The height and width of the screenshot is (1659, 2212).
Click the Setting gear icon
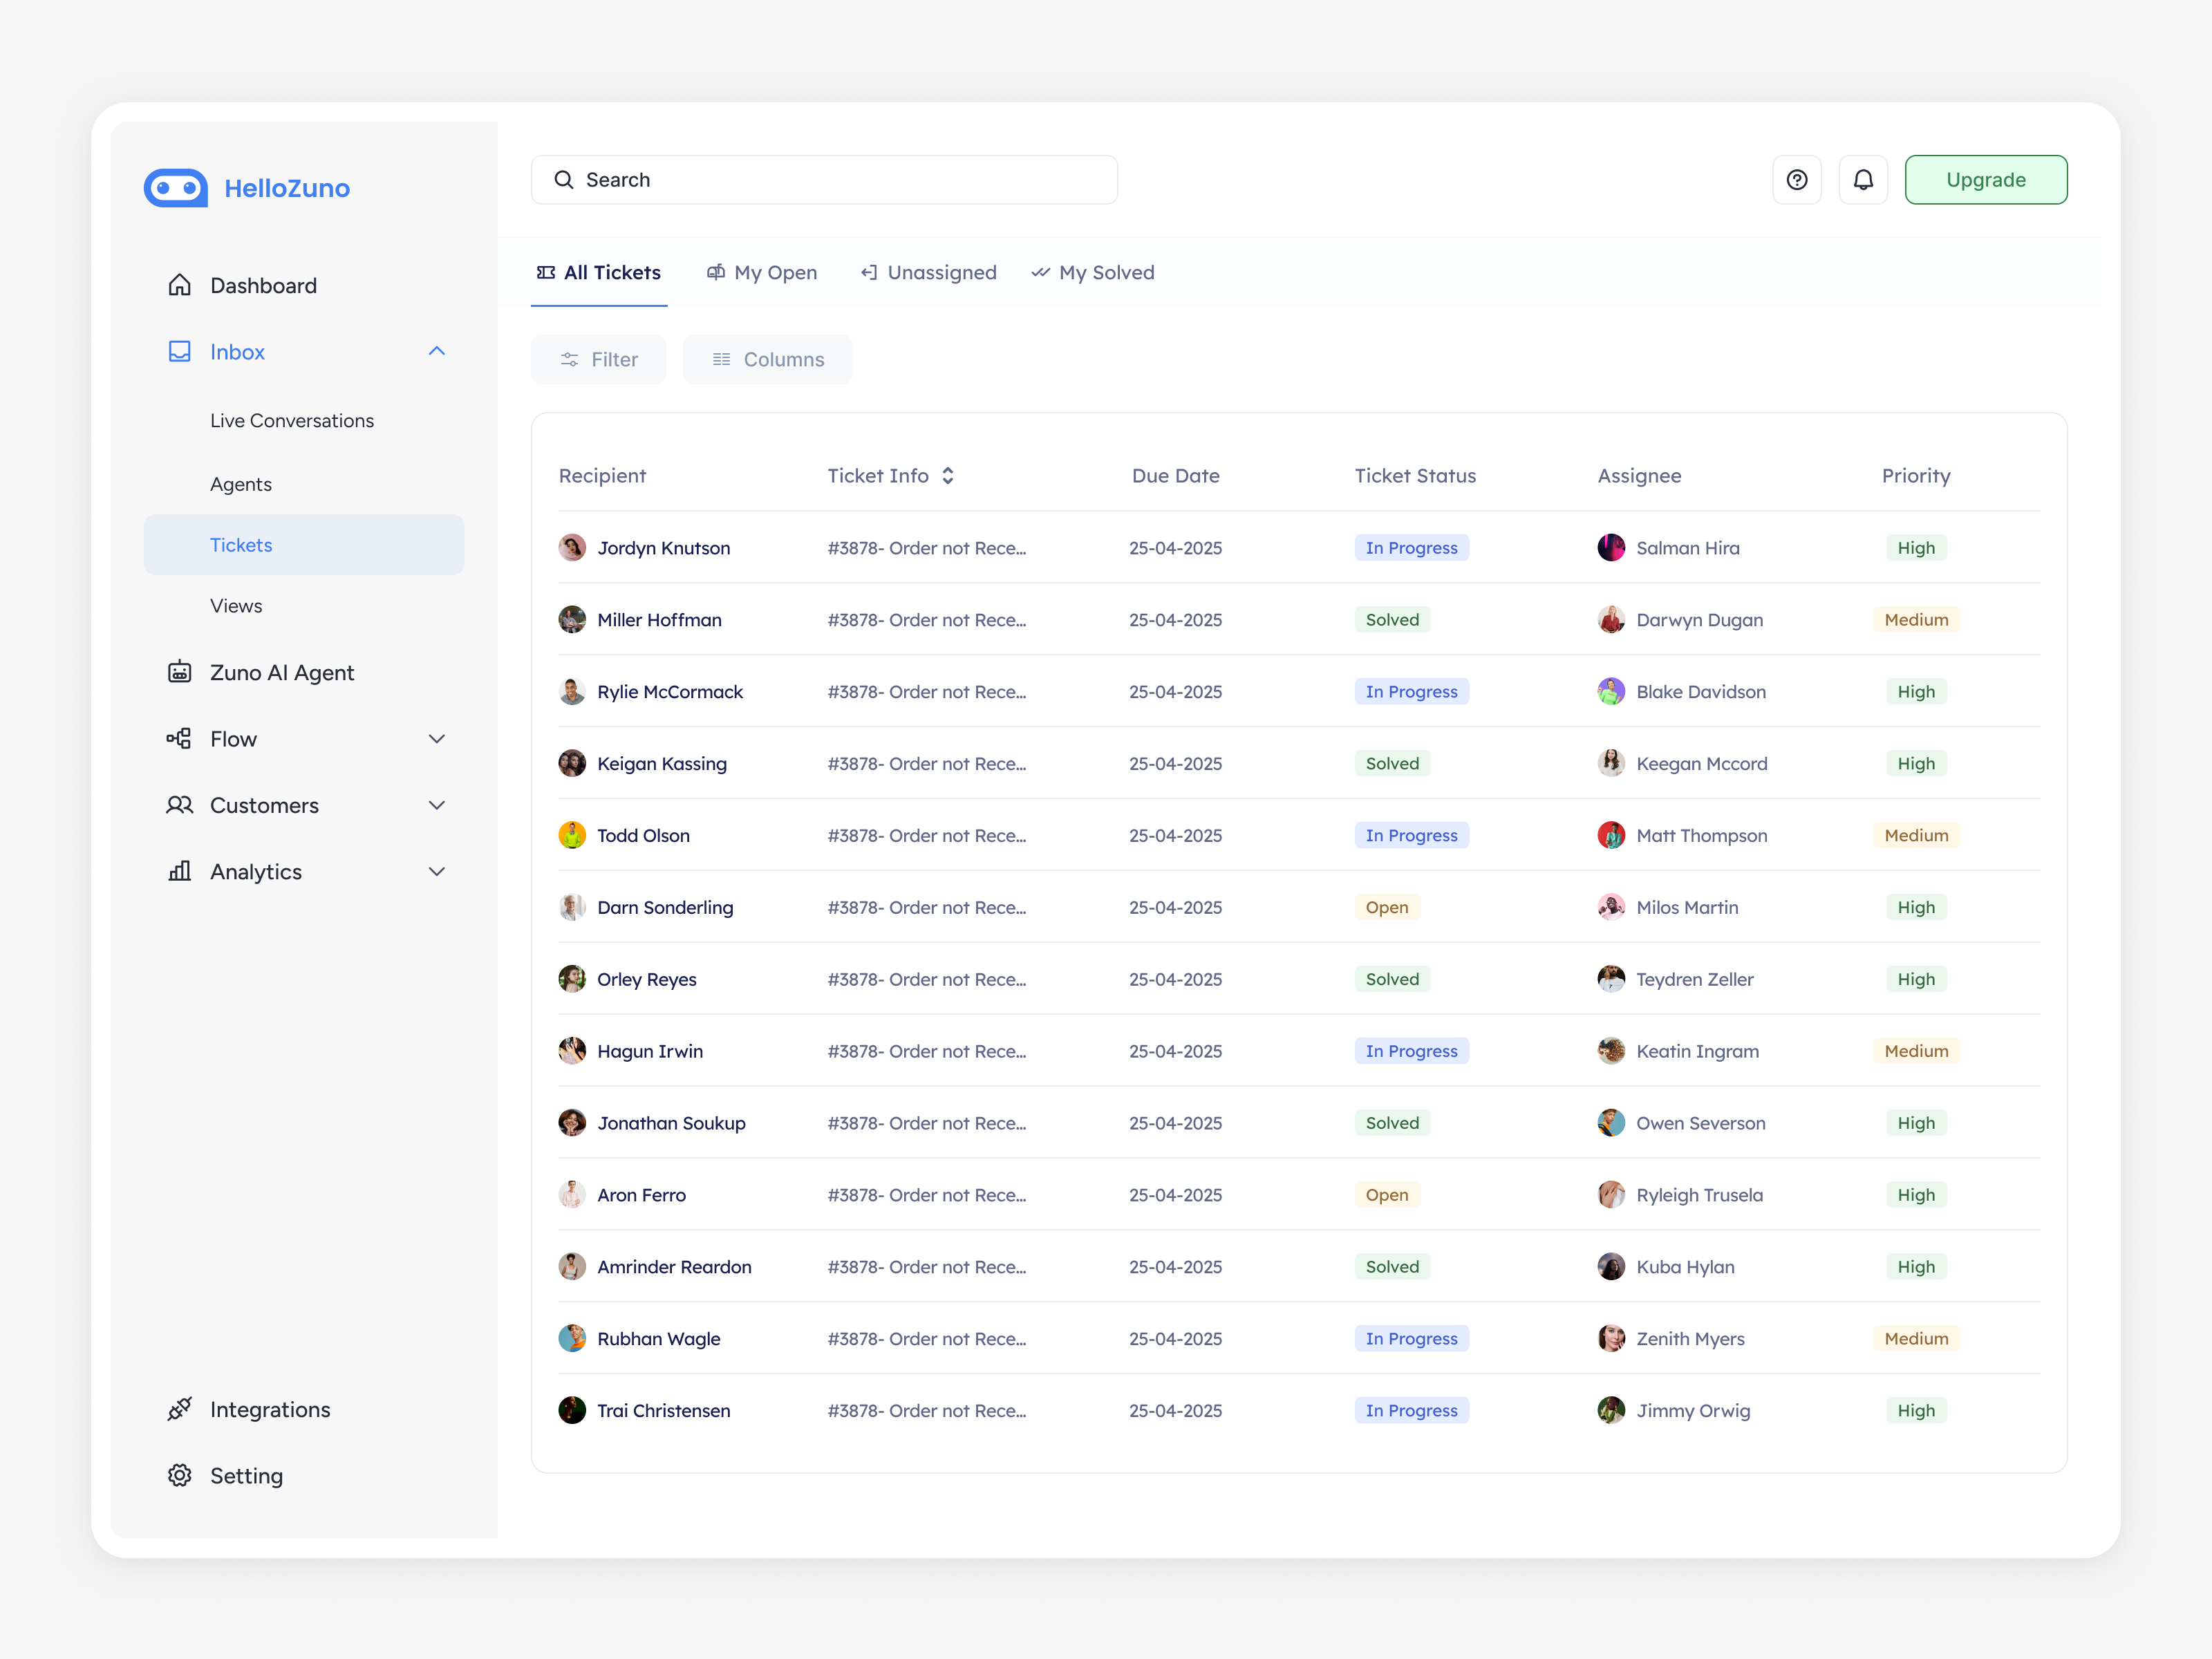coord(180,1475)
